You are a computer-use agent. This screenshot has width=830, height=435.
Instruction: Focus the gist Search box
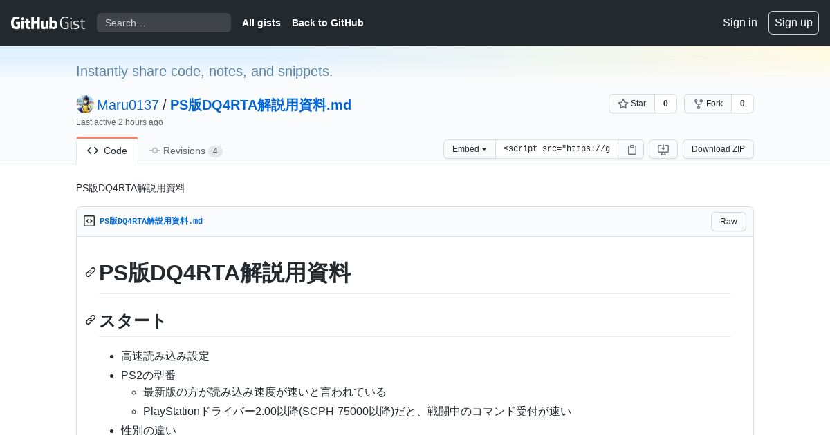point(164,23)
